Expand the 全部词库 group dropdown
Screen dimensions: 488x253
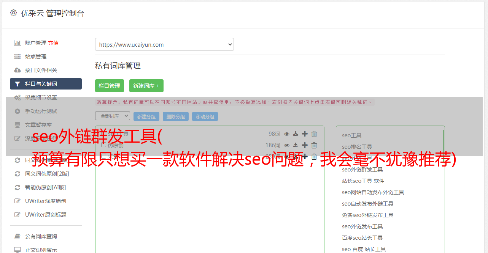113,116
